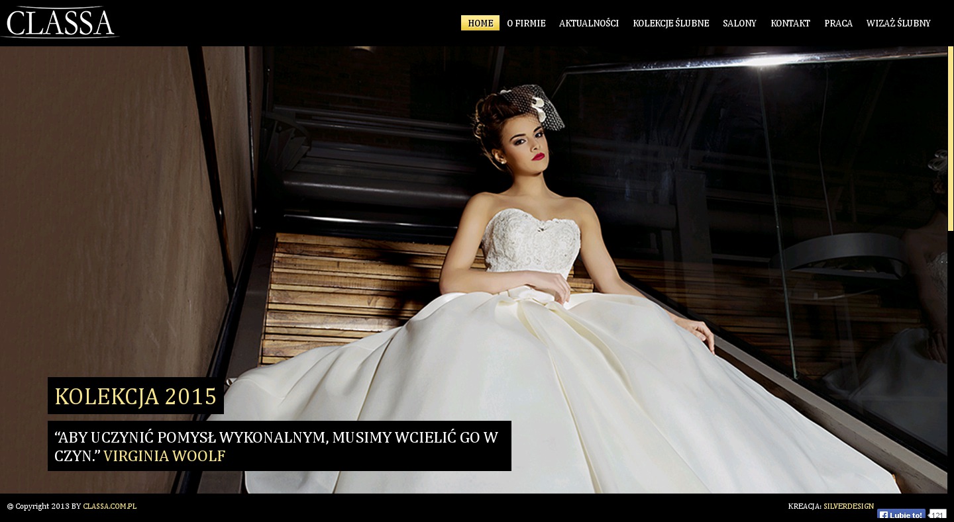Open the WIZAŻ ŚLUBNY section
This screenshot has height=522, width=954.
(898, 23)
